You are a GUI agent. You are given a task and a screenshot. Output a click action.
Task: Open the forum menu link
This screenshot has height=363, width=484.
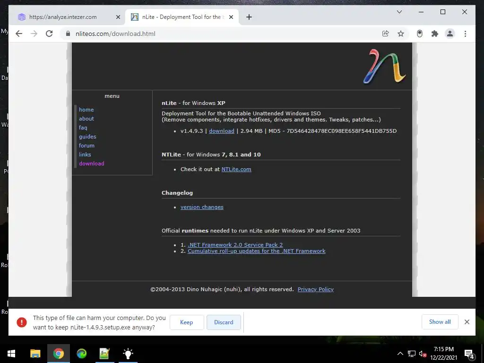(86, 146)
